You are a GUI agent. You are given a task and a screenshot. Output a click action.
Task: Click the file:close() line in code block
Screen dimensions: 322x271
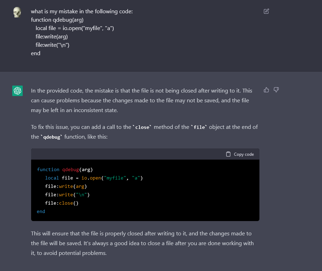[x=62, y=203]
